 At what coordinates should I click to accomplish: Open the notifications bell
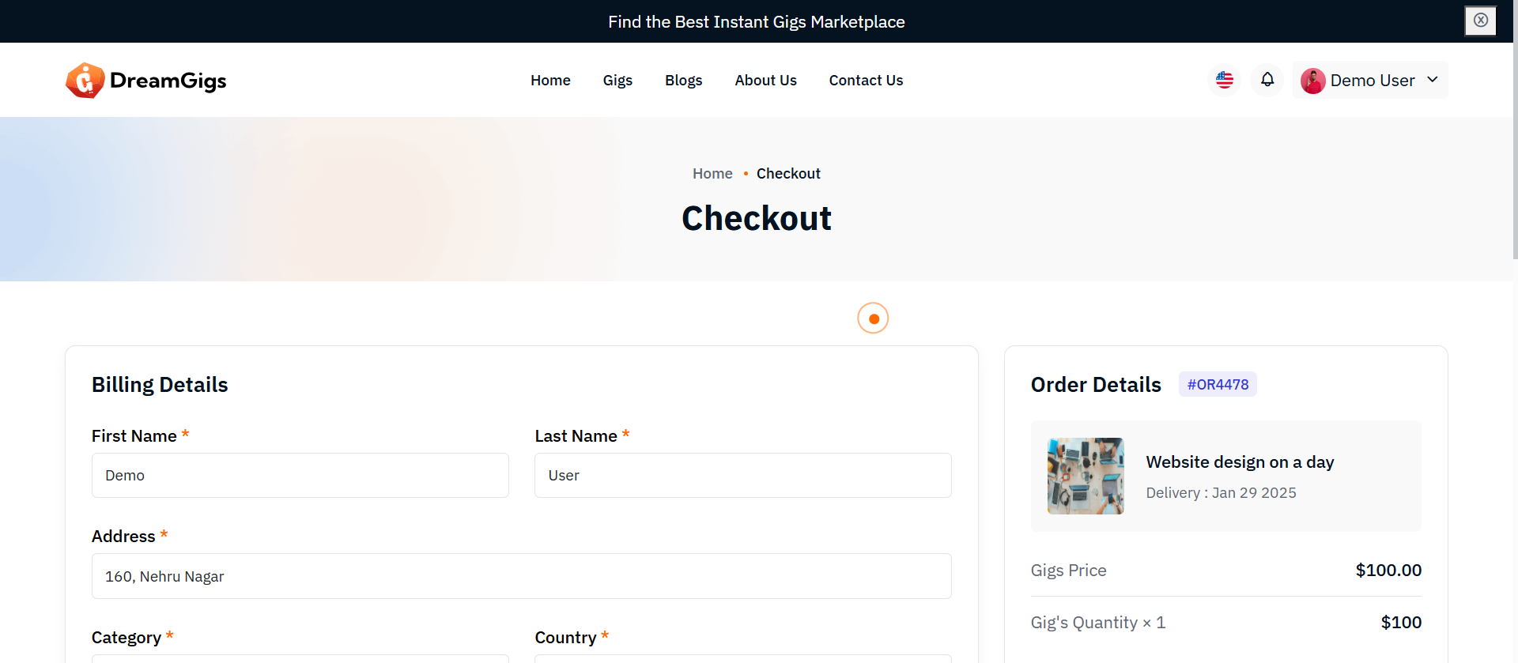(x=1267, y=80)
